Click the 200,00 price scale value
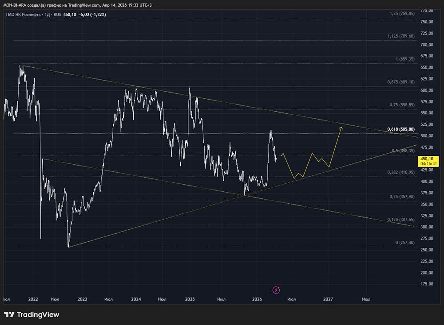Image resolution: width=444 pixels, height=325 pixels. click(x=427, y=272)
